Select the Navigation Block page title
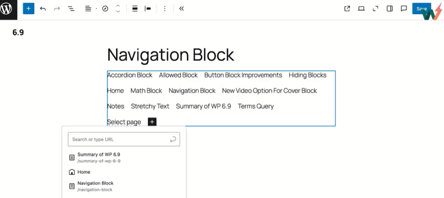Screen dimensions: 444x198 [171, 55]
